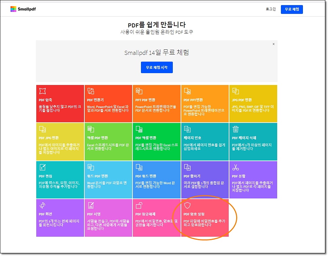Click the PDF 압축 description text
Viewport: 328px width, 256px height.
point(60,108)
